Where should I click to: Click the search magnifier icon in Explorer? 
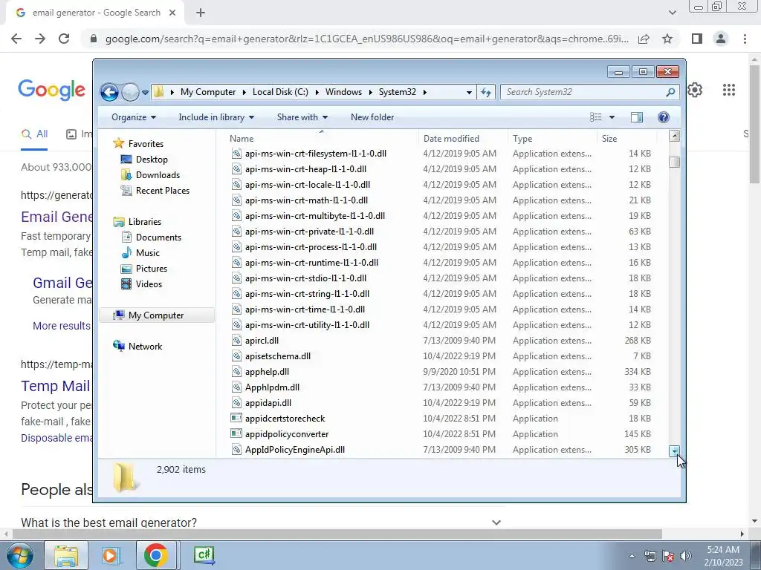[x=670, y=92]
